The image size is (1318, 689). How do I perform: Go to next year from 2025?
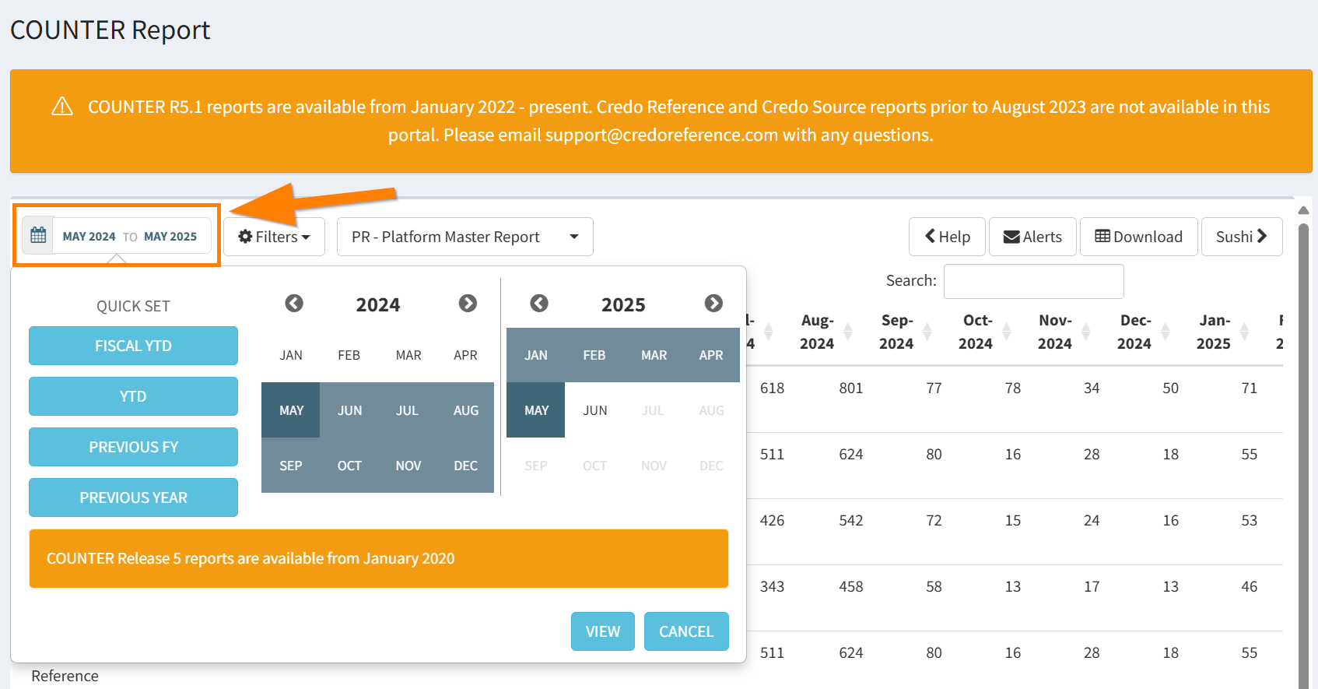713,304
